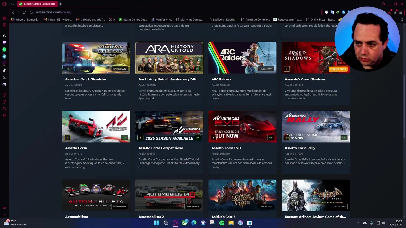The width and height of the screenshot is (406, 228).
Task: Open Wheel of Names bookmark
Action: [25, 19]
